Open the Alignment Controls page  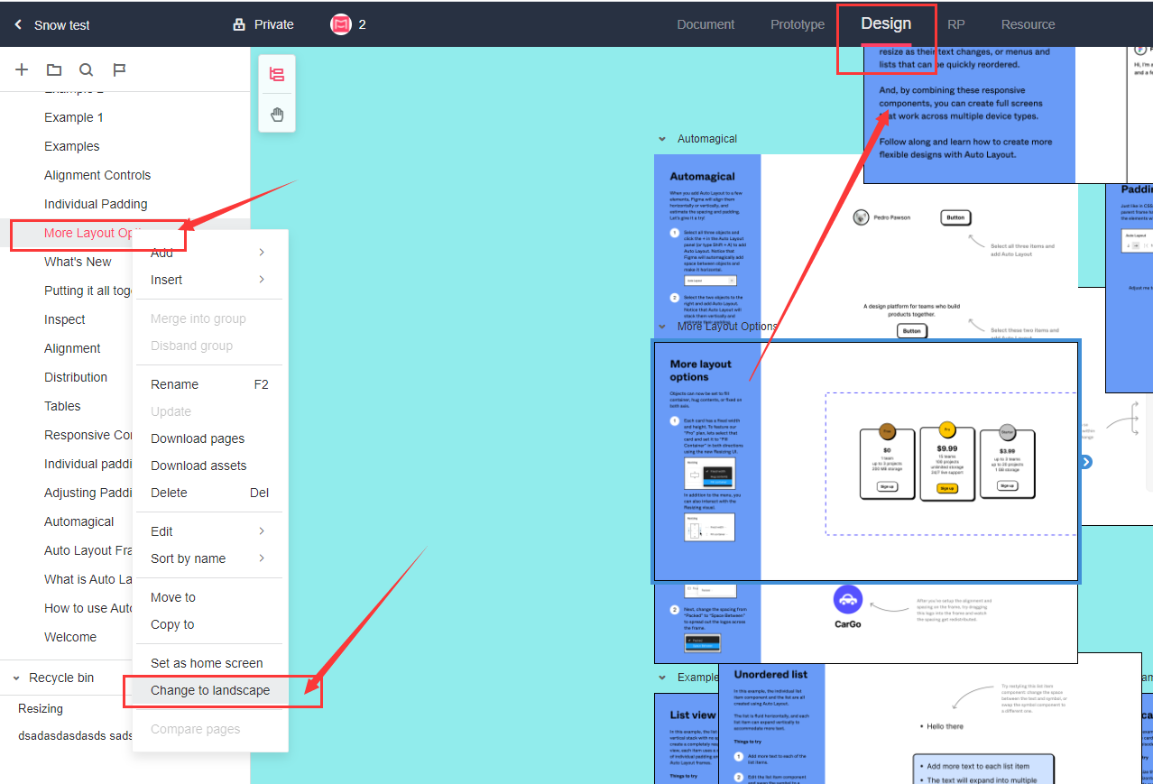[97, 175]
